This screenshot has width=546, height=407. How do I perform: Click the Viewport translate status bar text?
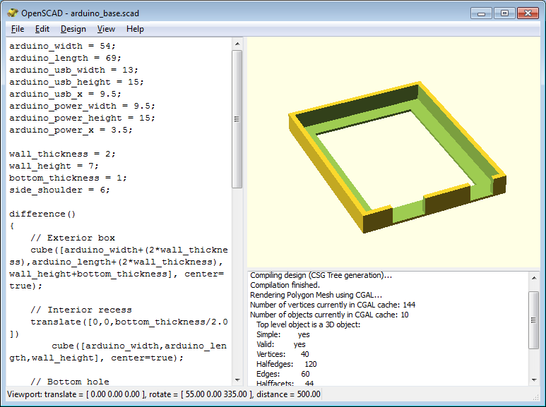163,394
